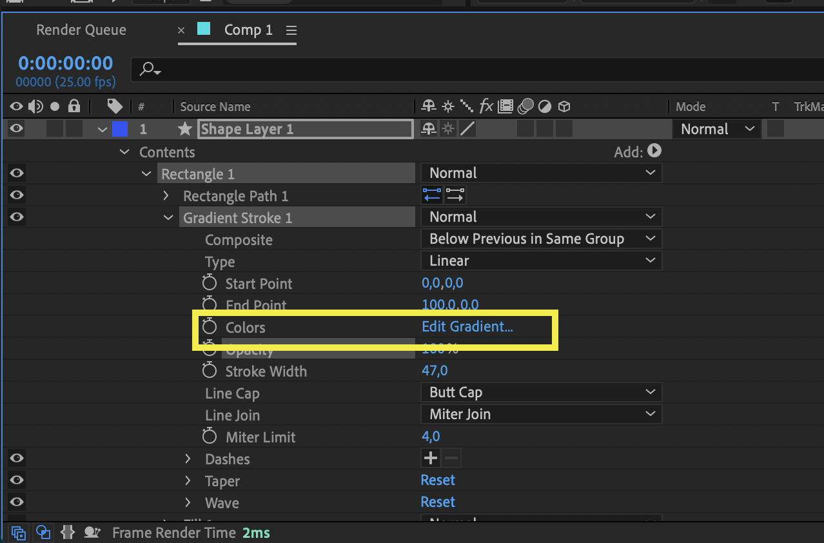Hide Shape Layer 1 using eye toggle
This screenshot has height=543, width=824.
16,129
